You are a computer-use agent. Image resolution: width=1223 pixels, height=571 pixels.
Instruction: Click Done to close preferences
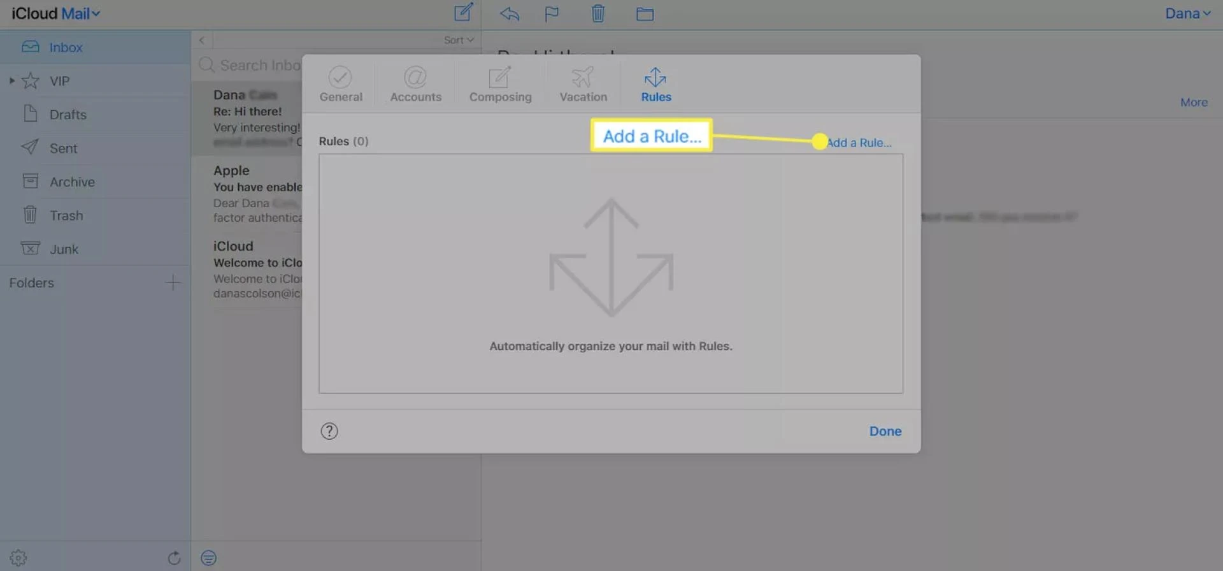(885, 431)
